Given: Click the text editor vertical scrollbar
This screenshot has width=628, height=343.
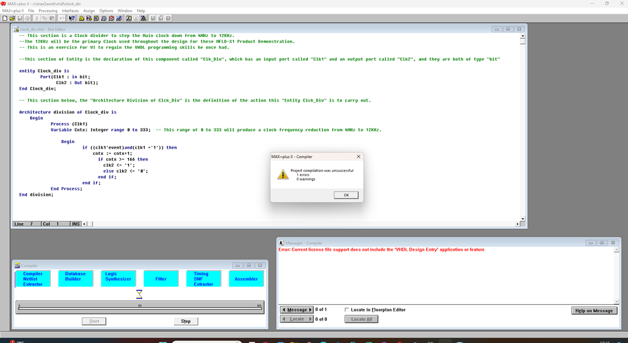Looking at the screenshot, I should (x=522, y=125).
